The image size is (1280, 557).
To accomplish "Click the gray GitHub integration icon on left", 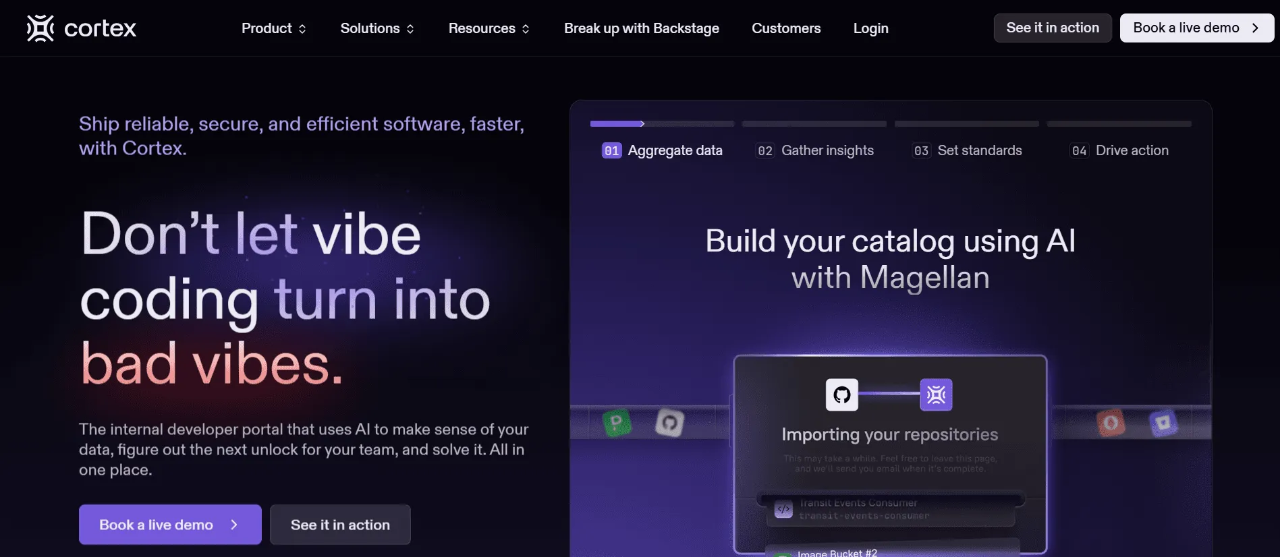I will (669, 423).
